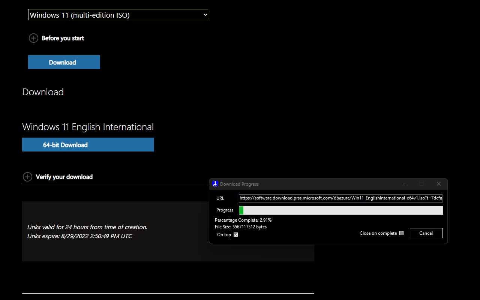Screen dimensions: 480x300
Task: Click the Links valid for 24 hours text
Action: (87, 227)
